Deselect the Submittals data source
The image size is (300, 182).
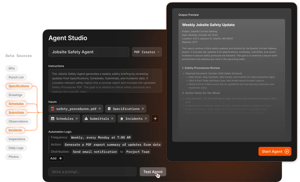tap(16, 113)
